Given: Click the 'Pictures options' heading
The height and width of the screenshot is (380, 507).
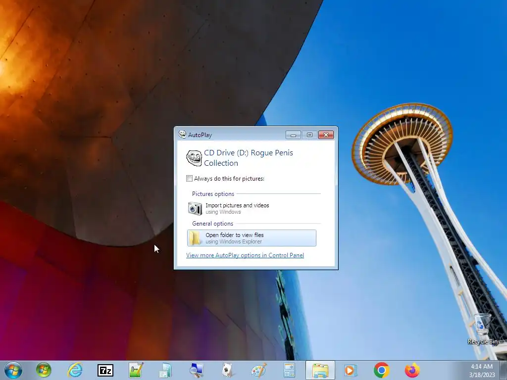Looking at the screenshot, I should pos(213,194).
